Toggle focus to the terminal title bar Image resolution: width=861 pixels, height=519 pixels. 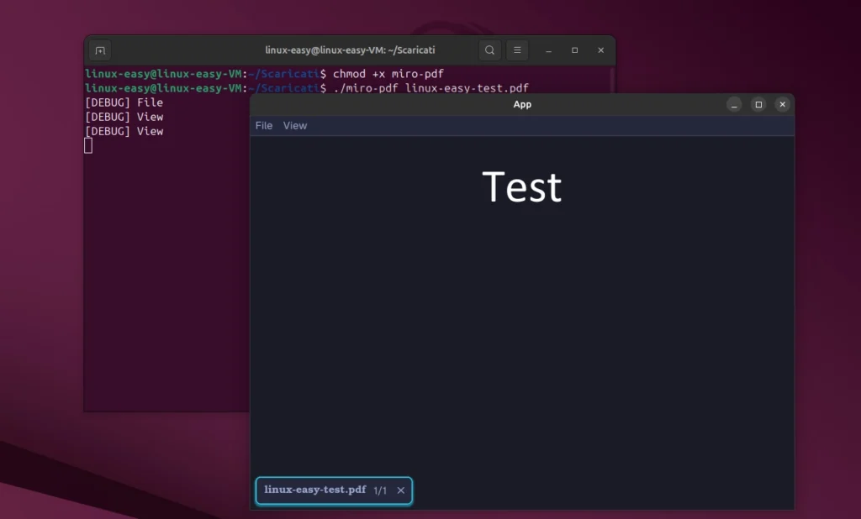350,50
